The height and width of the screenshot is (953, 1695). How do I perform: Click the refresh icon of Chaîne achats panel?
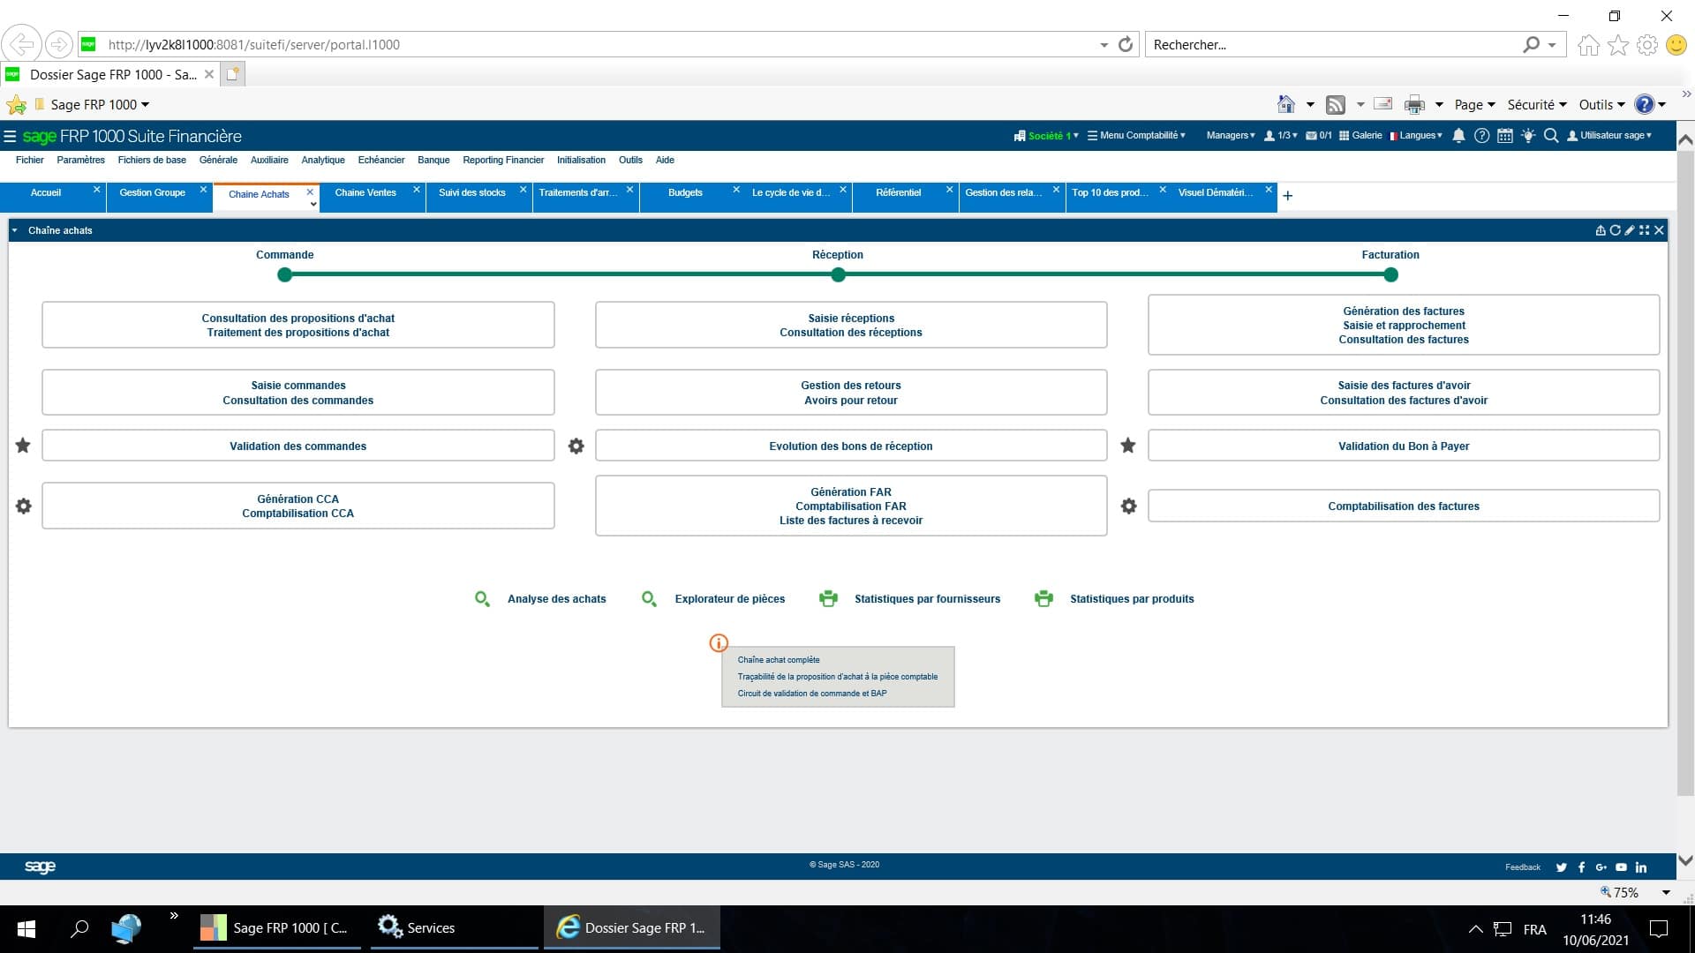tap(1615, 230)
